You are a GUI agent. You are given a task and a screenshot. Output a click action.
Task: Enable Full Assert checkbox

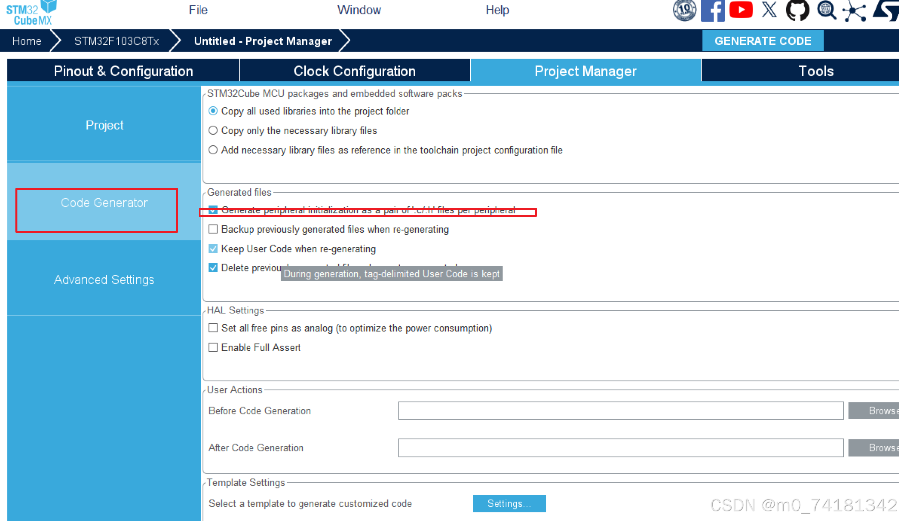tap(213, 347)
